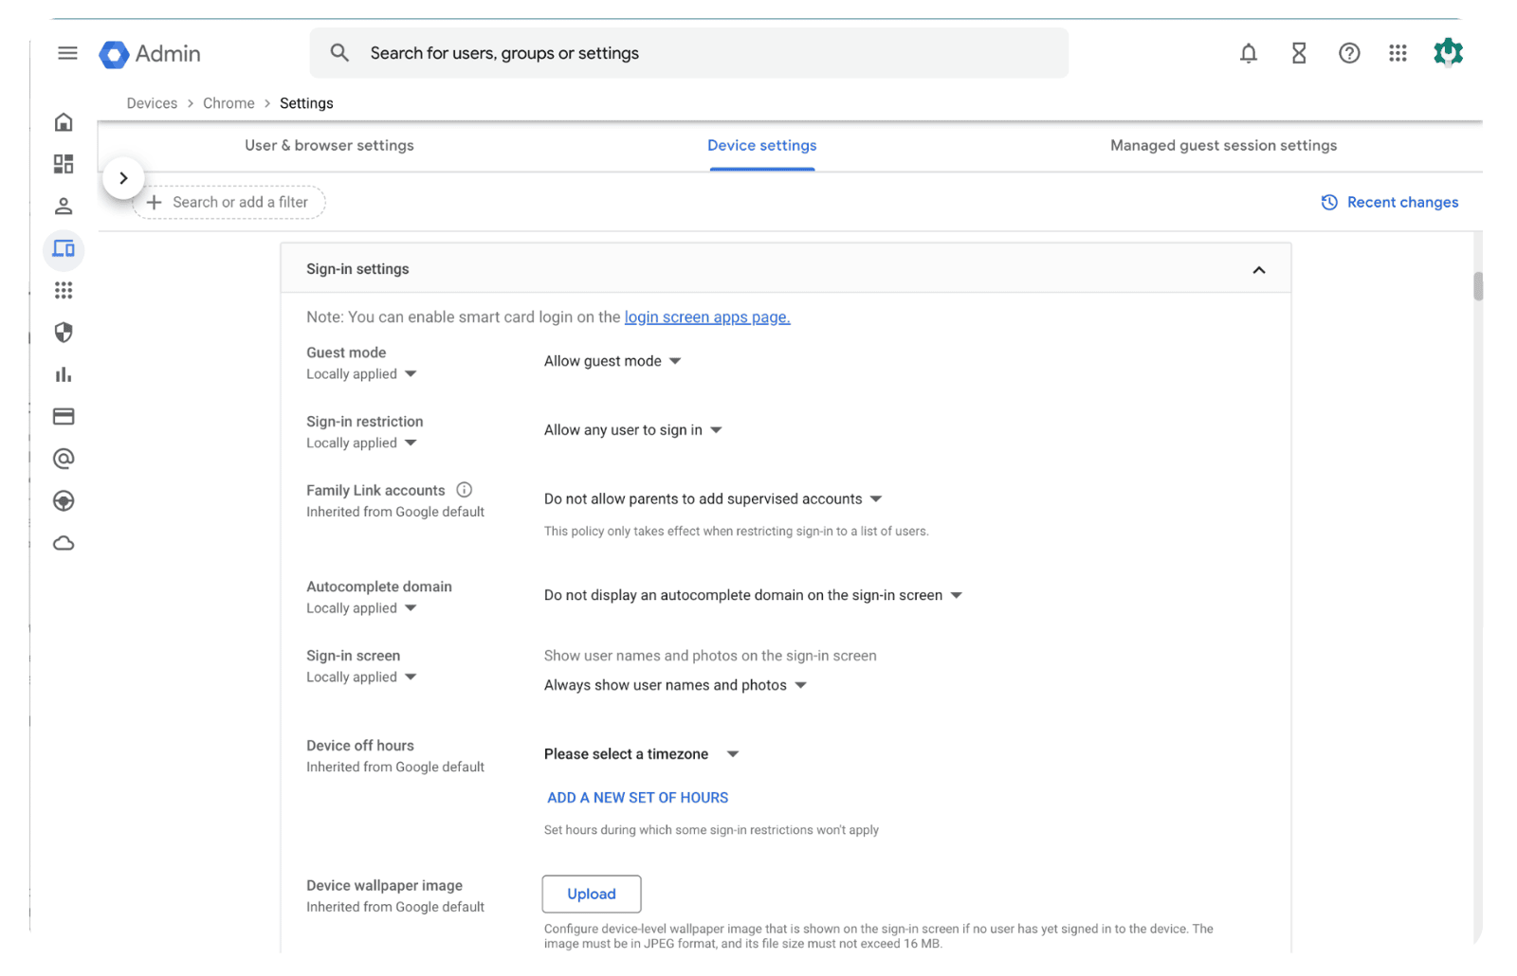Open Billing card icon in sidebar
The height and width of the screenshot is (976, 1517).
(x=64, y=417)
